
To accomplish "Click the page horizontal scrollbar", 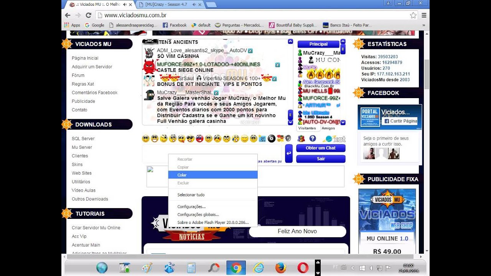I will click(240, 256).
